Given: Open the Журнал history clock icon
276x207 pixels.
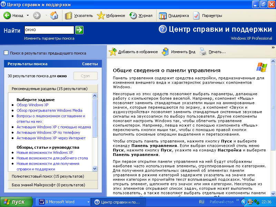Looking at the screenshot, I should (133, 16).
